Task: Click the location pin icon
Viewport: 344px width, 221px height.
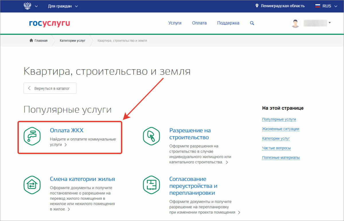Action: pos(257,6)
